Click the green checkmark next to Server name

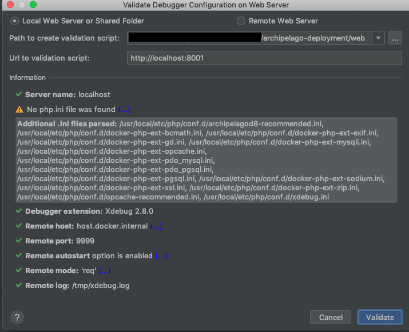coord(19,94)
